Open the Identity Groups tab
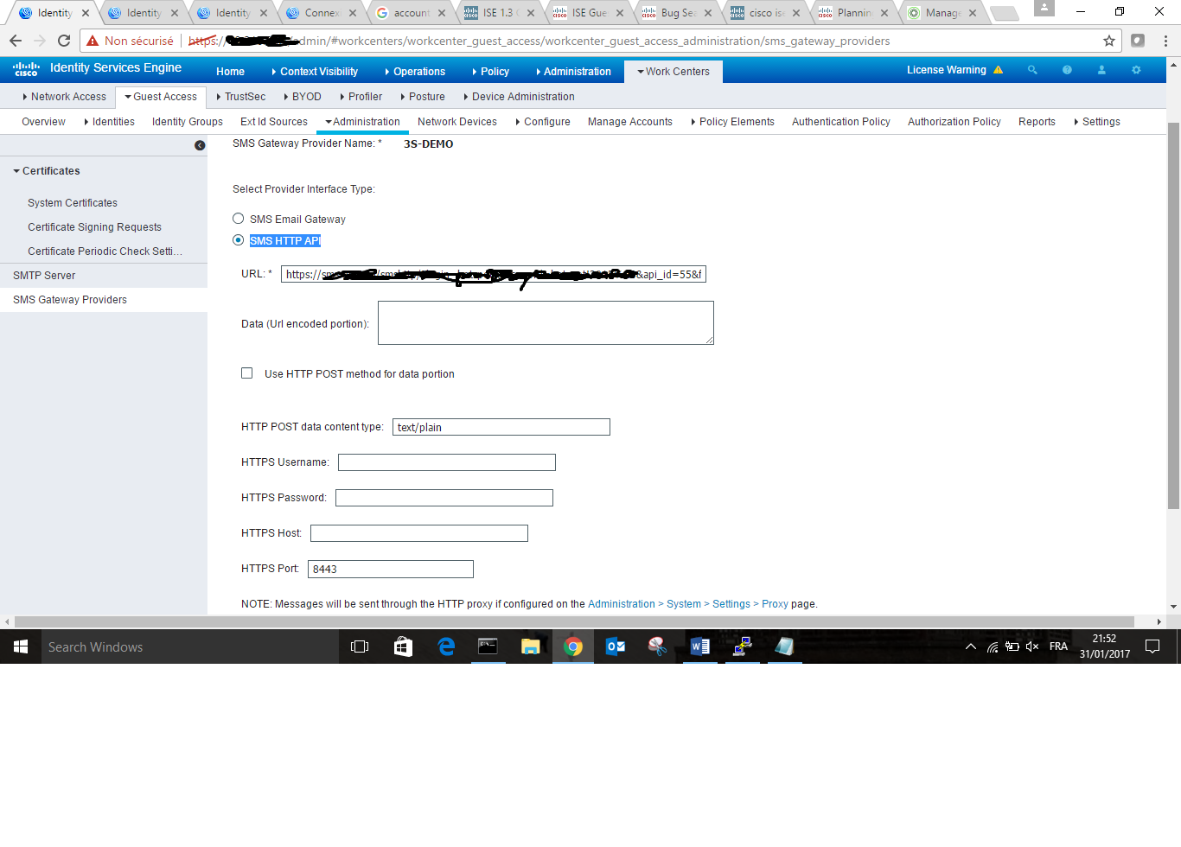This screenshot has height=847, width=1181. pyautogui.click(x=188, y=122)
